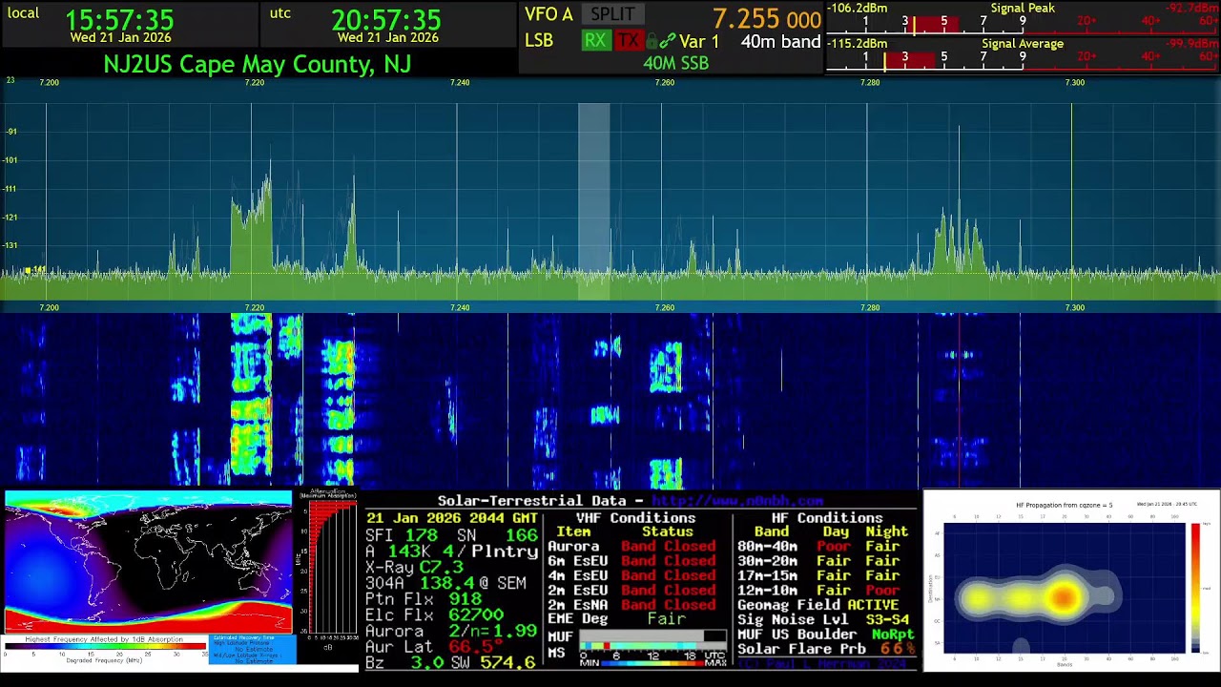
Task: Click the -92.7dBm red reading
Action: pyautogui.click(x=1191, y=8)
